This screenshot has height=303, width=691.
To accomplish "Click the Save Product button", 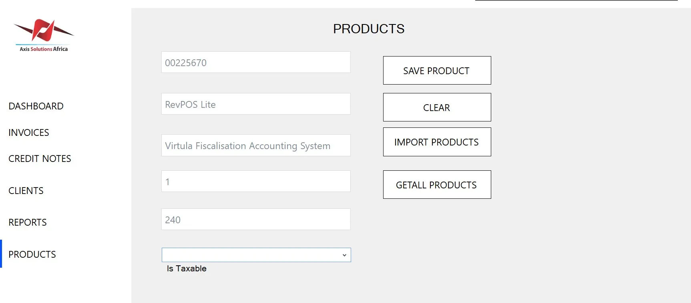I will click(437, 71).
